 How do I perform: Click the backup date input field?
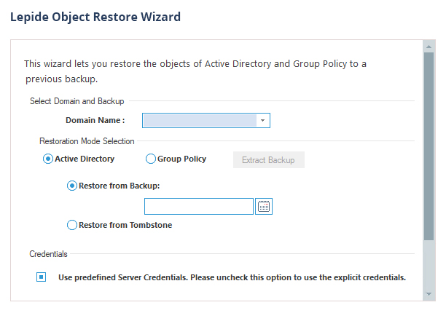coord(199,206)
